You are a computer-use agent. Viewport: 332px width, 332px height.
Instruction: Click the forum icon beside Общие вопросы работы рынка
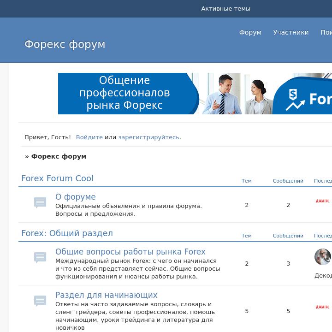(x=40, y=257)
